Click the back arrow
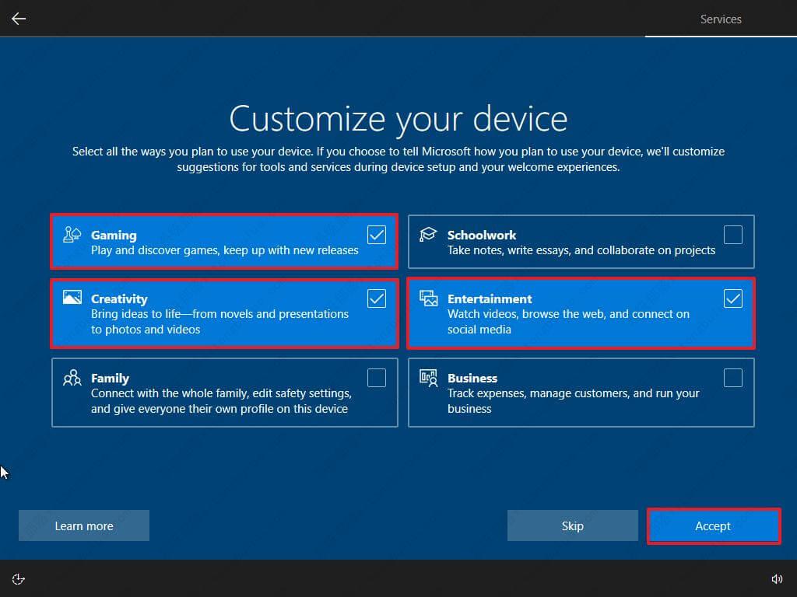Image resolution: width=797 pixels, height=597 pixels. [18, 18]
